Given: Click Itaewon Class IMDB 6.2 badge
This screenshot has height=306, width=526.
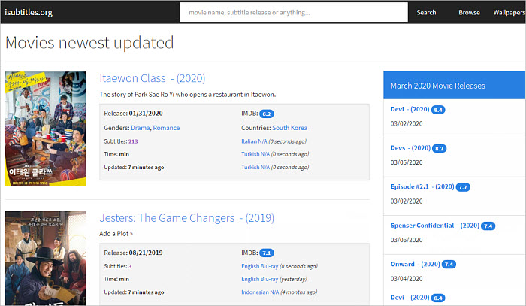Looking at the screenshot, I should point(266,114).
